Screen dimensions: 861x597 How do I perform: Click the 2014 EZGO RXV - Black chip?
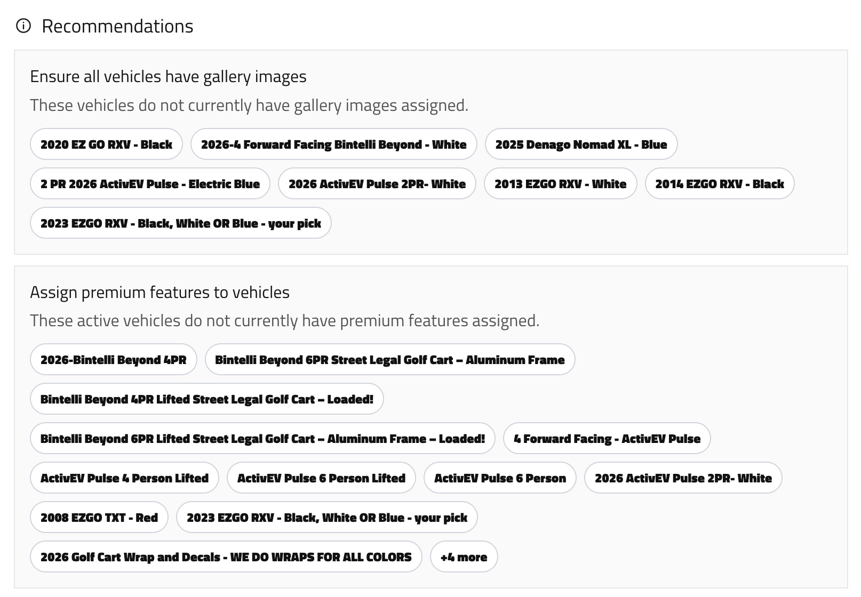719,183
